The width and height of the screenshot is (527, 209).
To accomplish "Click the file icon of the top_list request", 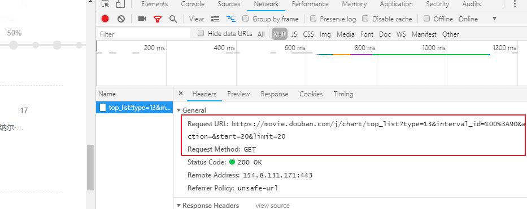I will 102,108.
